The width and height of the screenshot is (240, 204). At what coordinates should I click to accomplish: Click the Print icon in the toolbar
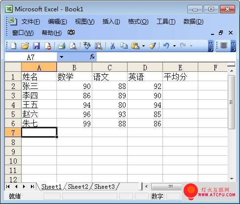pos(62,46)
